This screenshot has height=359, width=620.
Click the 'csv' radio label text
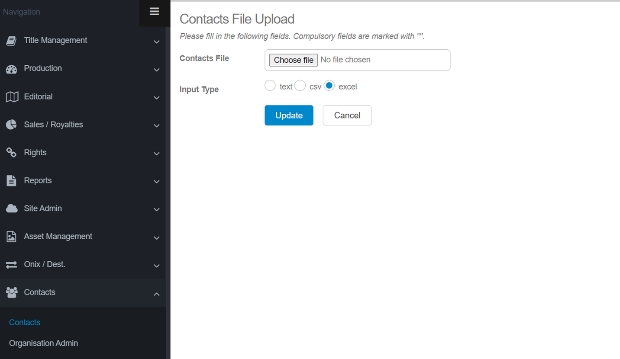click(x=315, y=87)
